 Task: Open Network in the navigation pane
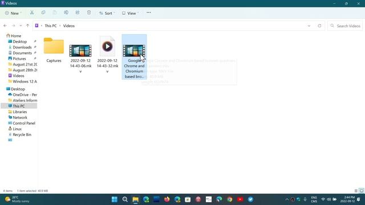(20, 117)
